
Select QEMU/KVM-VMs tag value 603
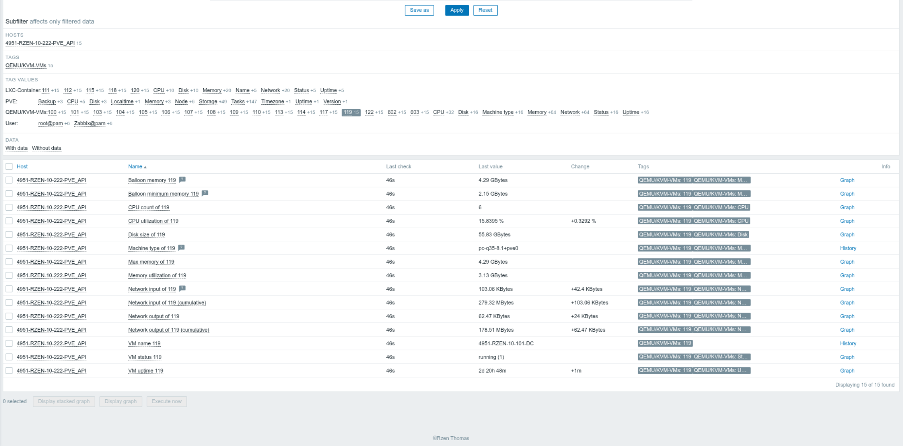[x=415, y=112]
